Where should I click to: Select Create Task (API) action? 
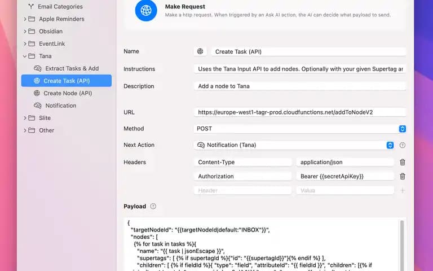coord(67,81)
